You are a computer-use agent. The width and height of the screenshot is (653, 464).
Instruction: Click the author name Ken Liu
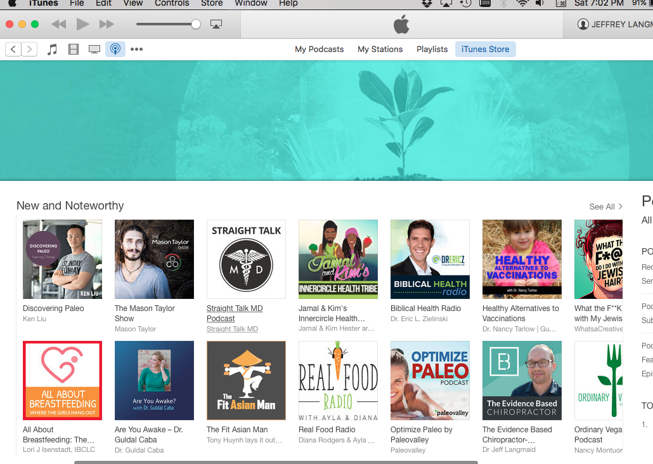coord(35,319)
